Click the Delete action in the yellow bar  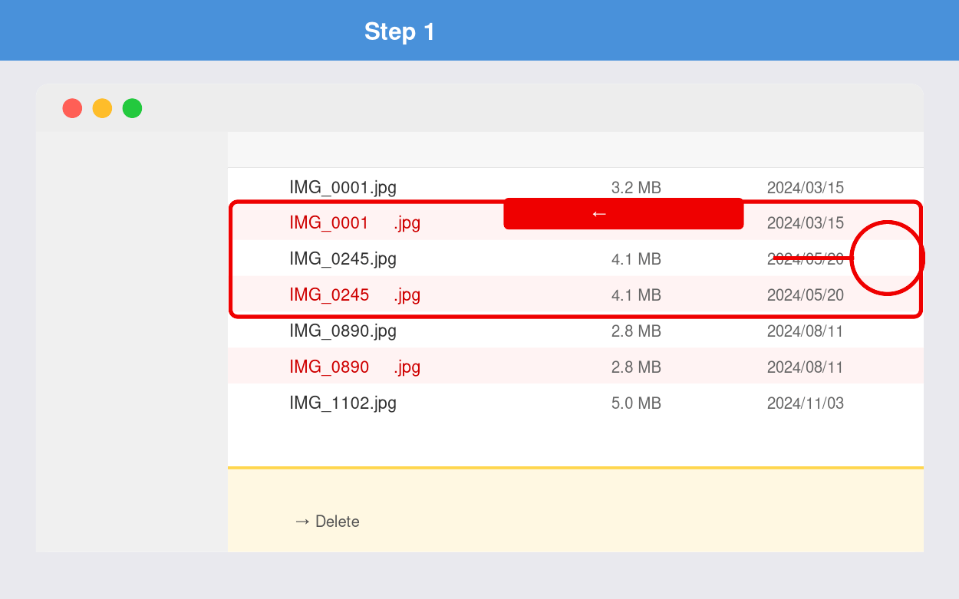click(x=338, y=522)
